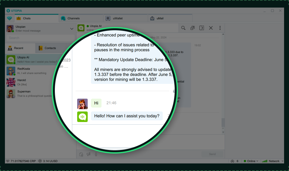Screen dimensions: 289x171
Task: Click the chat scrollbar up arrow
Action: click(x=223, y=35)
